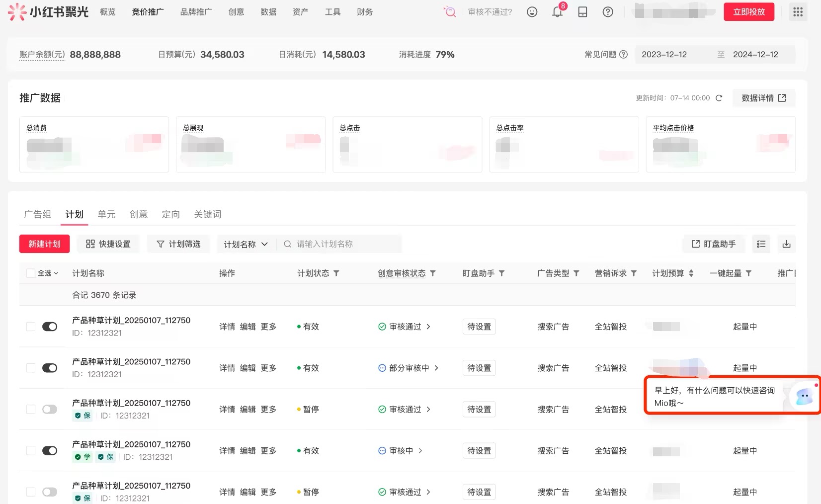821x504 pixels.
Task: Open the custom column list settings icon
Action: (x=761, y=244)
